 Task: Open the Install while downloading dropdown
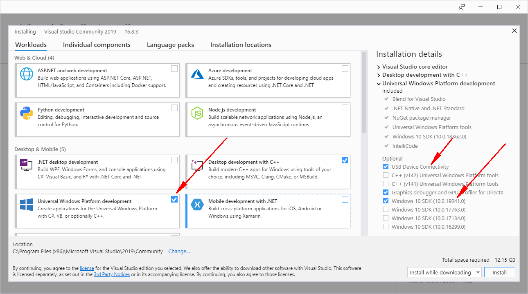click(445, 272)
